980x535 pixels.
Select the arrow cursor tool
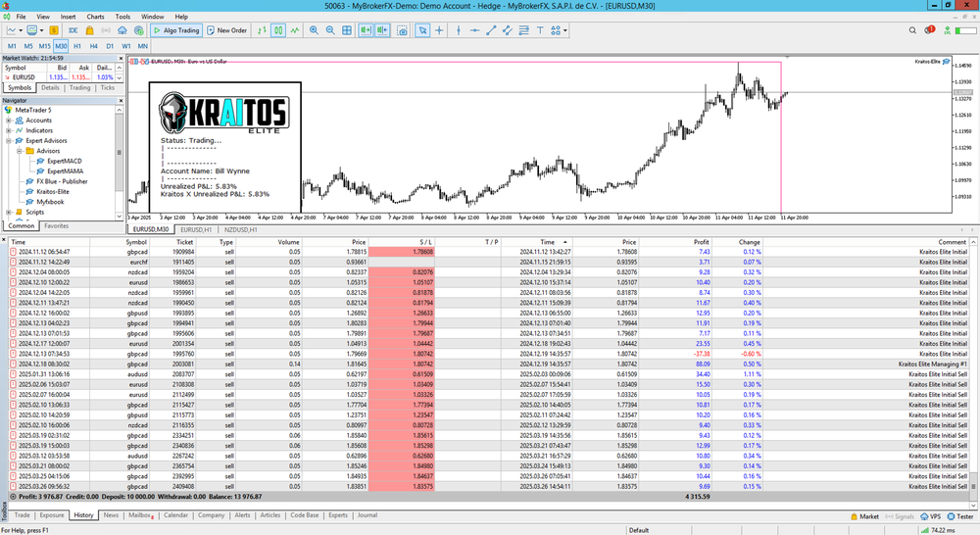pos(422,30)
